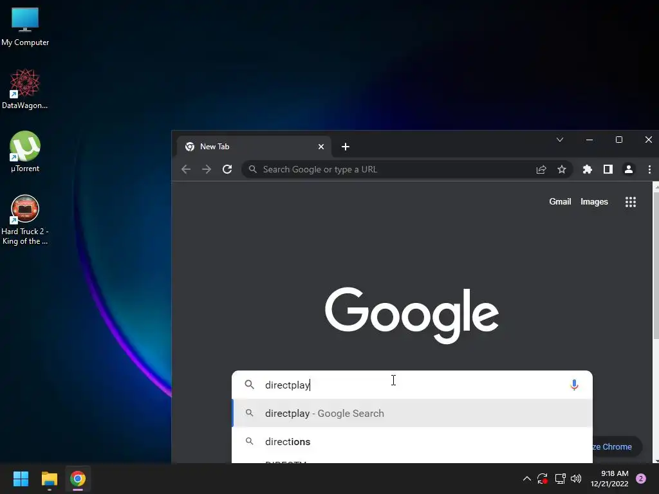659x494 pixels.
Task: Click the Customize Chrome button
Action: point(617,446)
